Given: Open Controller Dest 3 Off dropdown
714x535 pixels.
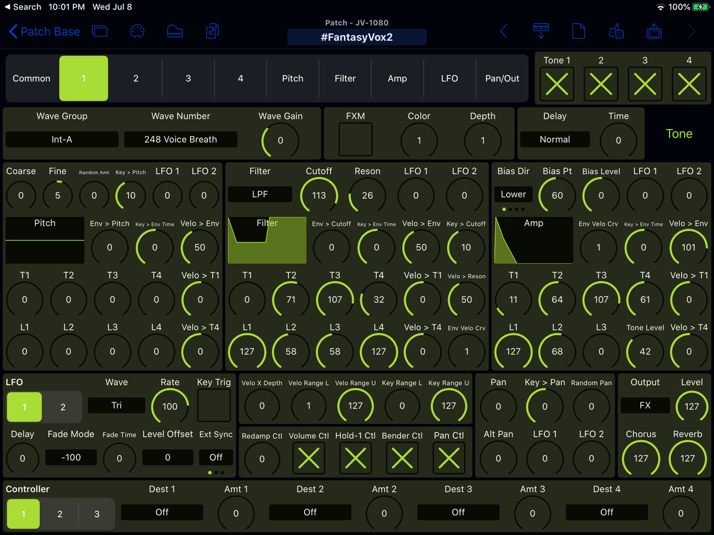Looking at the screenshot, I should pyautogui.click(x=458, y=512).
